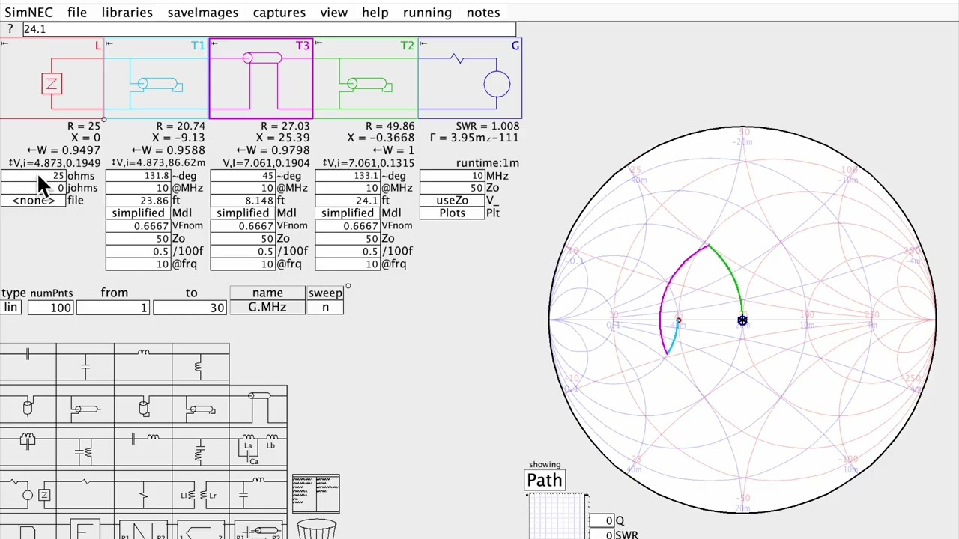Edit the sweep numPnts field
Viewport: 959px width, 539px height.
(50, 307)
